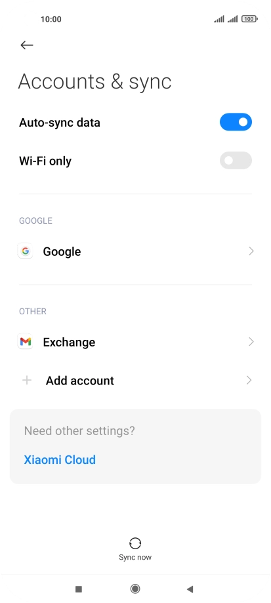
Task: Open the Add account chevron arrow
Action: [249, 381]
